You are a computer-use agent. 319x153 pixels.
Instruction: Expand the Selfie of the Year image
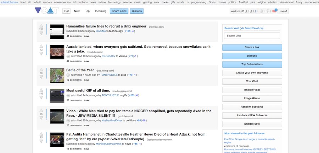(x=68, y=75)
